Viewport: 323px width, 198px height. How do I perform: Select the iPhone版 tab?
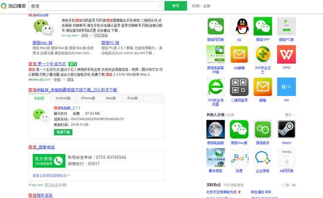(x=88, y=99)
